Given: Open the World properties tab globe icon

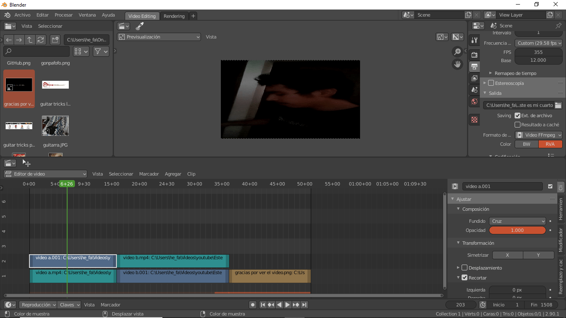Looking at the screenshot, I should [474, 101].
